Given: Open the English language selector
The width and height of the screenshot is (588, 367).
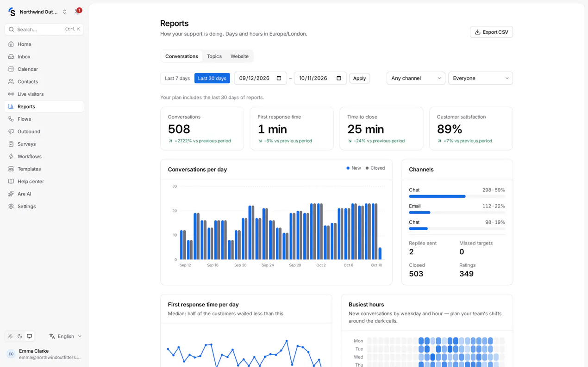Looking at the screenshot, I should coord(66,336).
